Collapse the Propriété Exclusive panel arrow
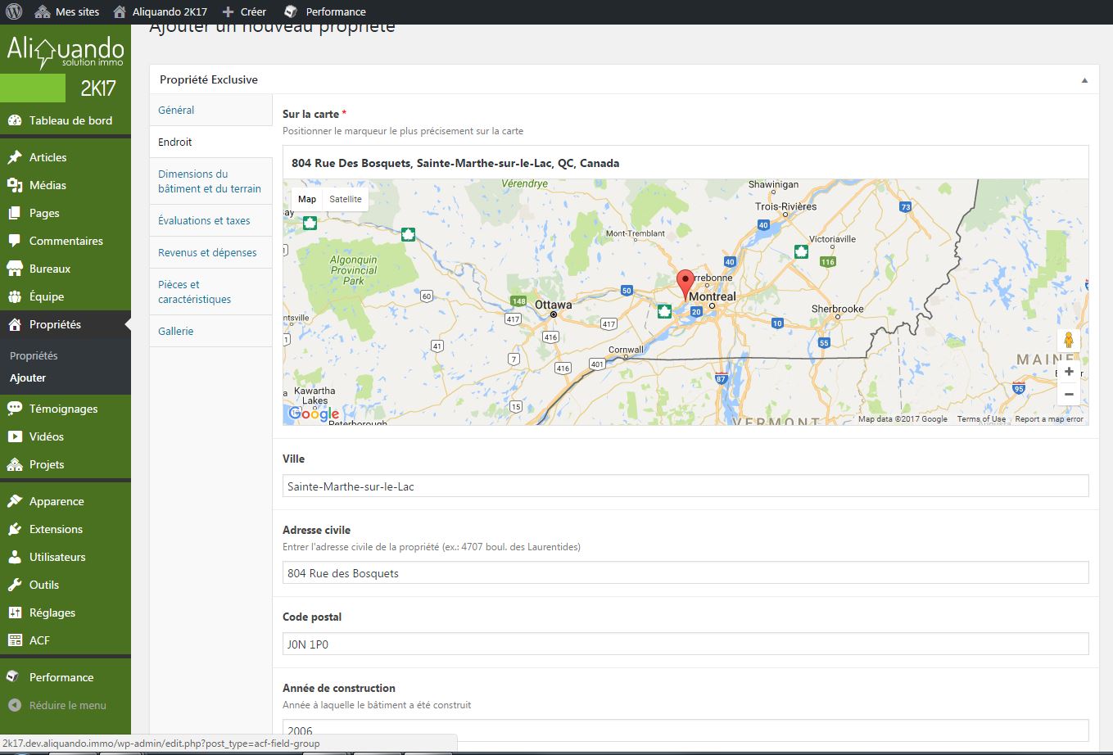Image resolution: width=1113 pixels, height=755 pixels. click(x=1084, y=80)
